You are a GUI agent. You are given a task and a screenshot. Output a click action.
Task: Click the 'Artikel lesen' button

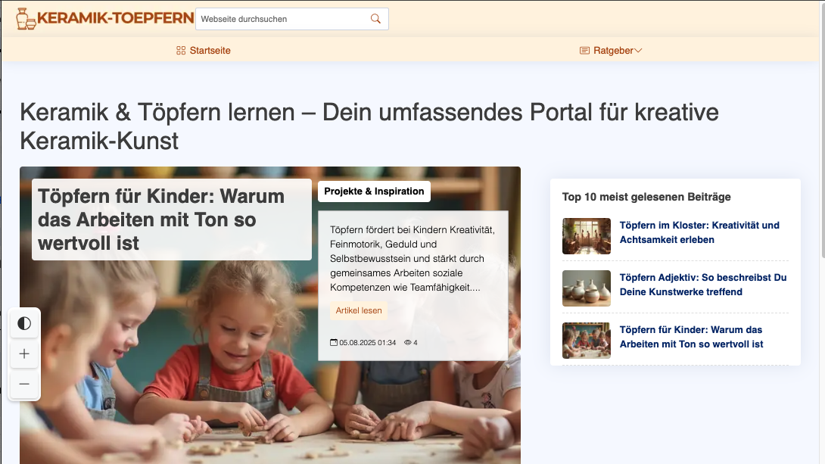[360, 311]
